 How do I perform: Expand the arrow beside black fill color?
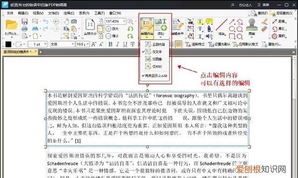tap(14, 45)
